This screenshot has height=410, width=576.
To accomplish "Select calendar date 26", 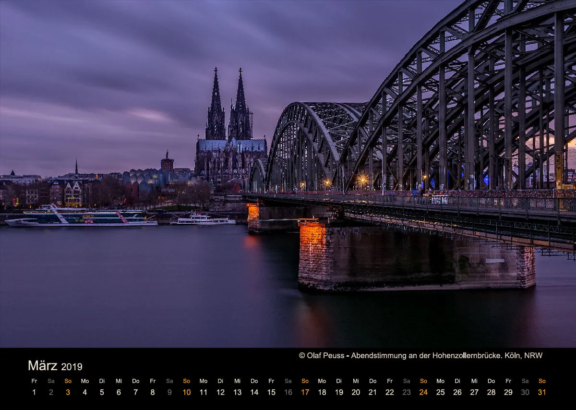I will 457,392.
